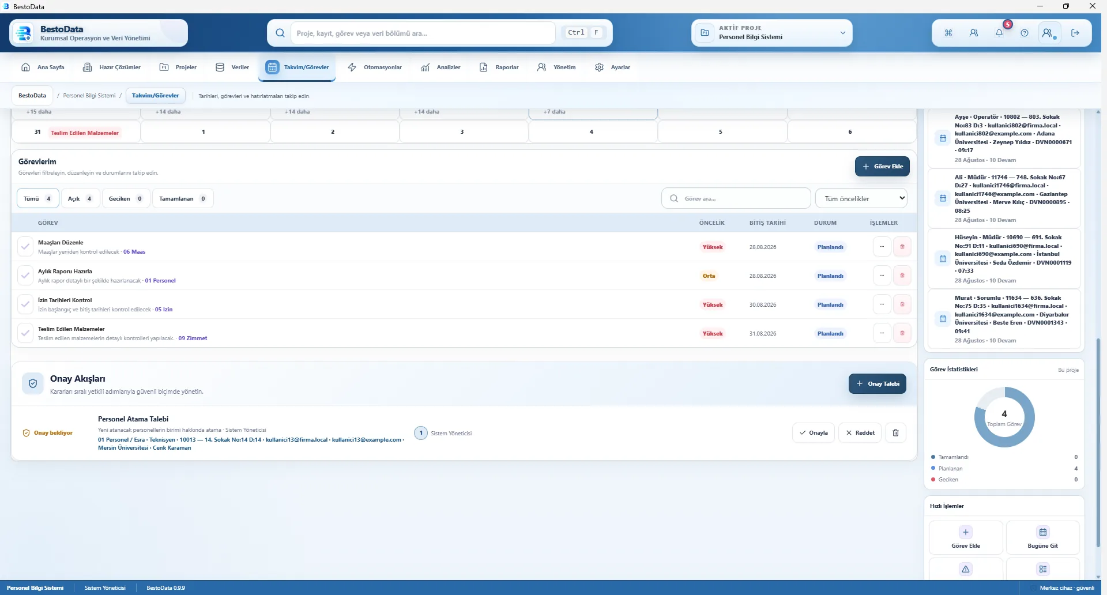Screen dimensions: 1107x595
Task: Delete the Personel Atama Talebi approval
Action: point(895,433)
